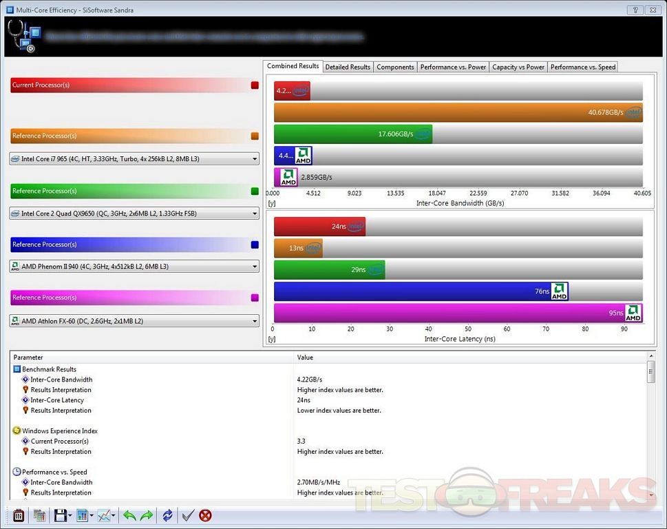Click the red cancel X icon
667x529 pixels.
(x=205, y=515)
